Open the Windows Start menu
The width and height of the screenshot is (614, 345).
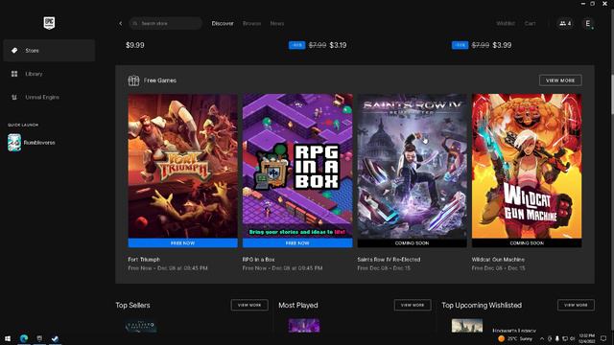[8, 338]
